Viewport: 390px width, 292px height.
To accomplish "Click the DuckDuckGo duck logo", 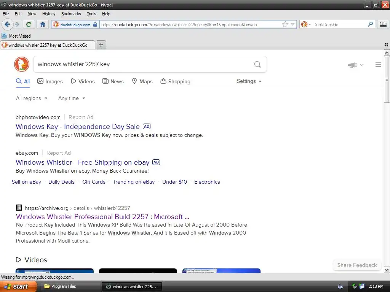I will [22, 64].
